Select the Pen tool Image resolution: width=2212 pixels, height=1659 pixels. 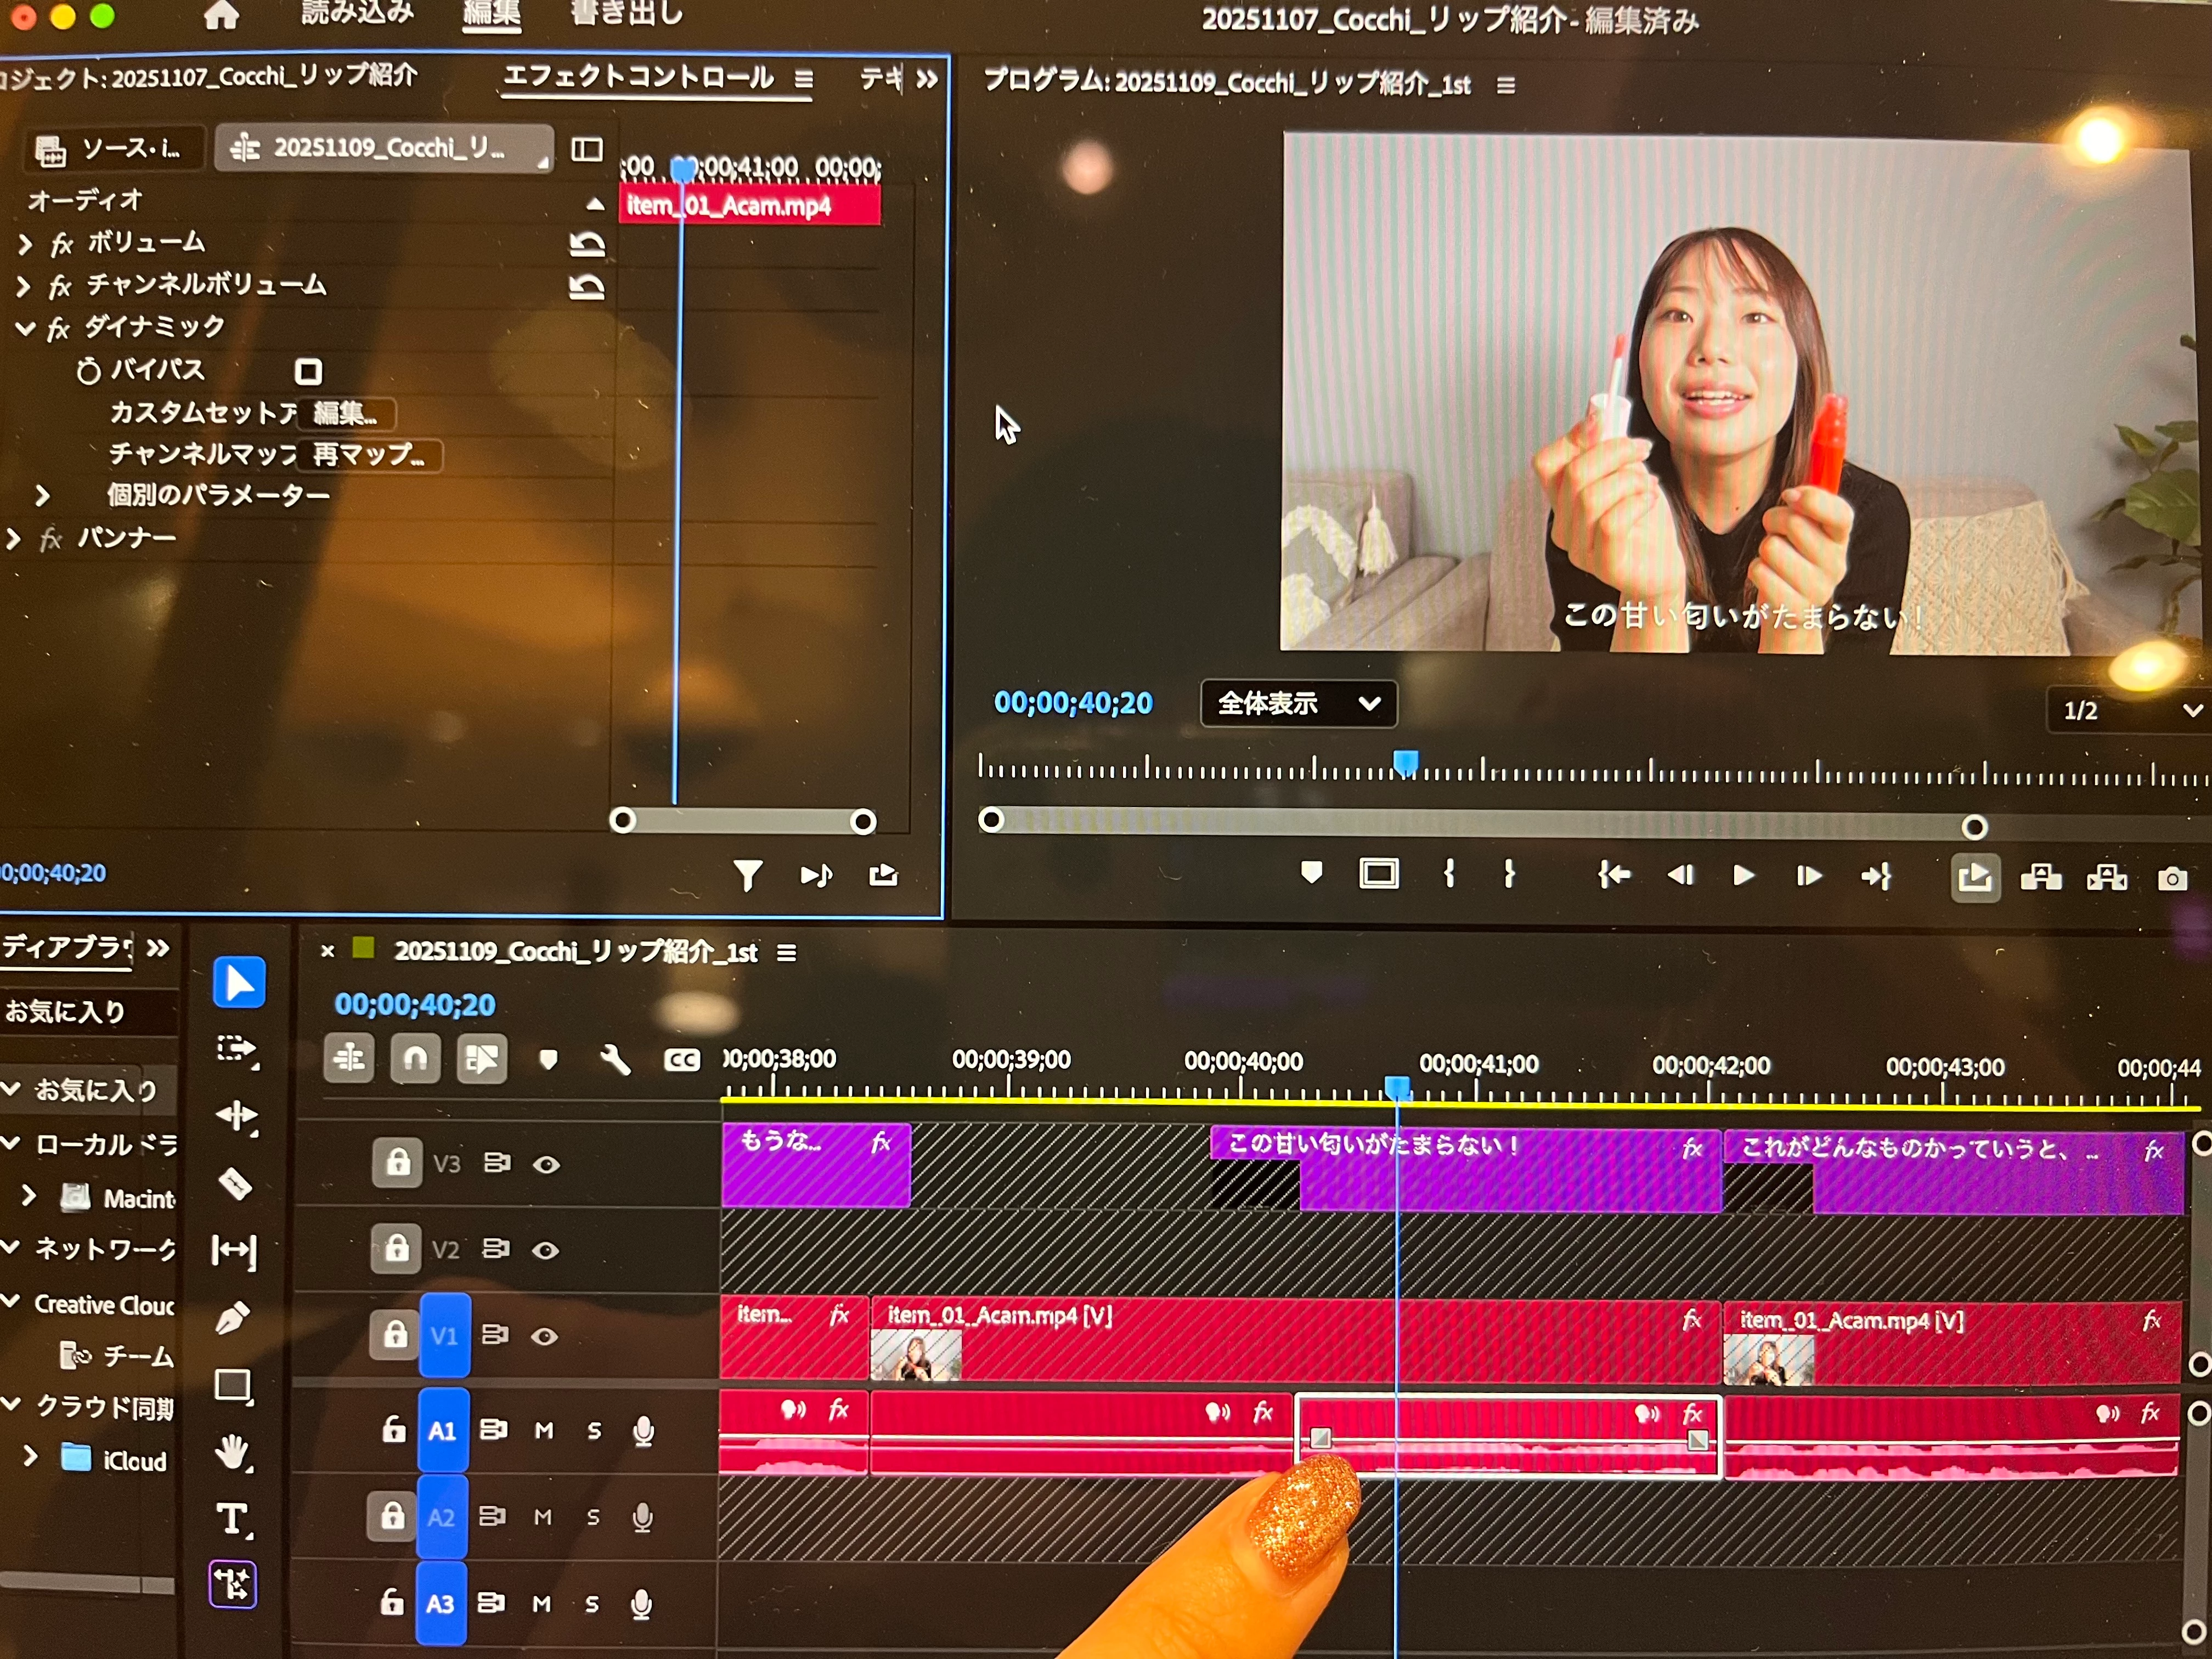(x=234, y=1319)
